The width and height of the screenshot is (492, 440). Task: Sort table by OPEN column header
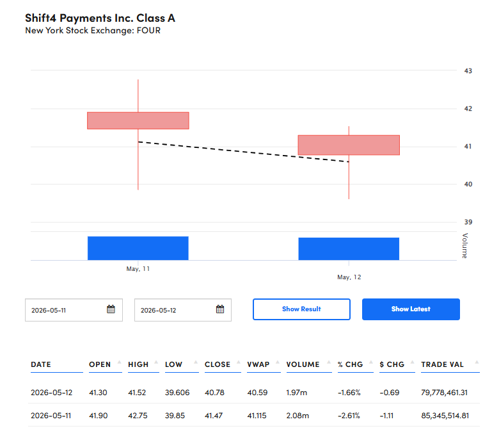click(x=100, y=364)
